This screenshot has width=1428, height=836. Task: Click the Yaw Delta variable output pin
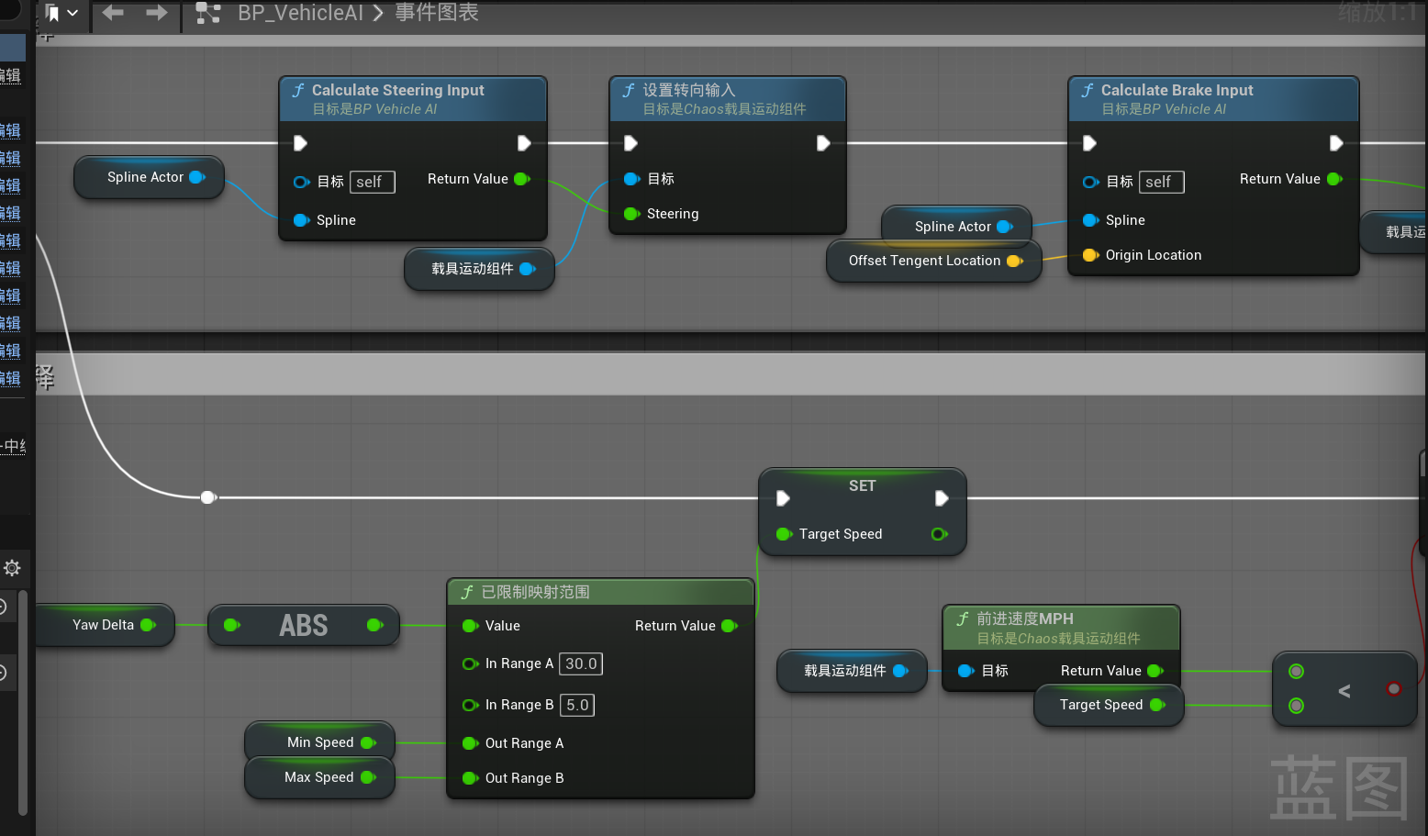click(x=148, y=625)
